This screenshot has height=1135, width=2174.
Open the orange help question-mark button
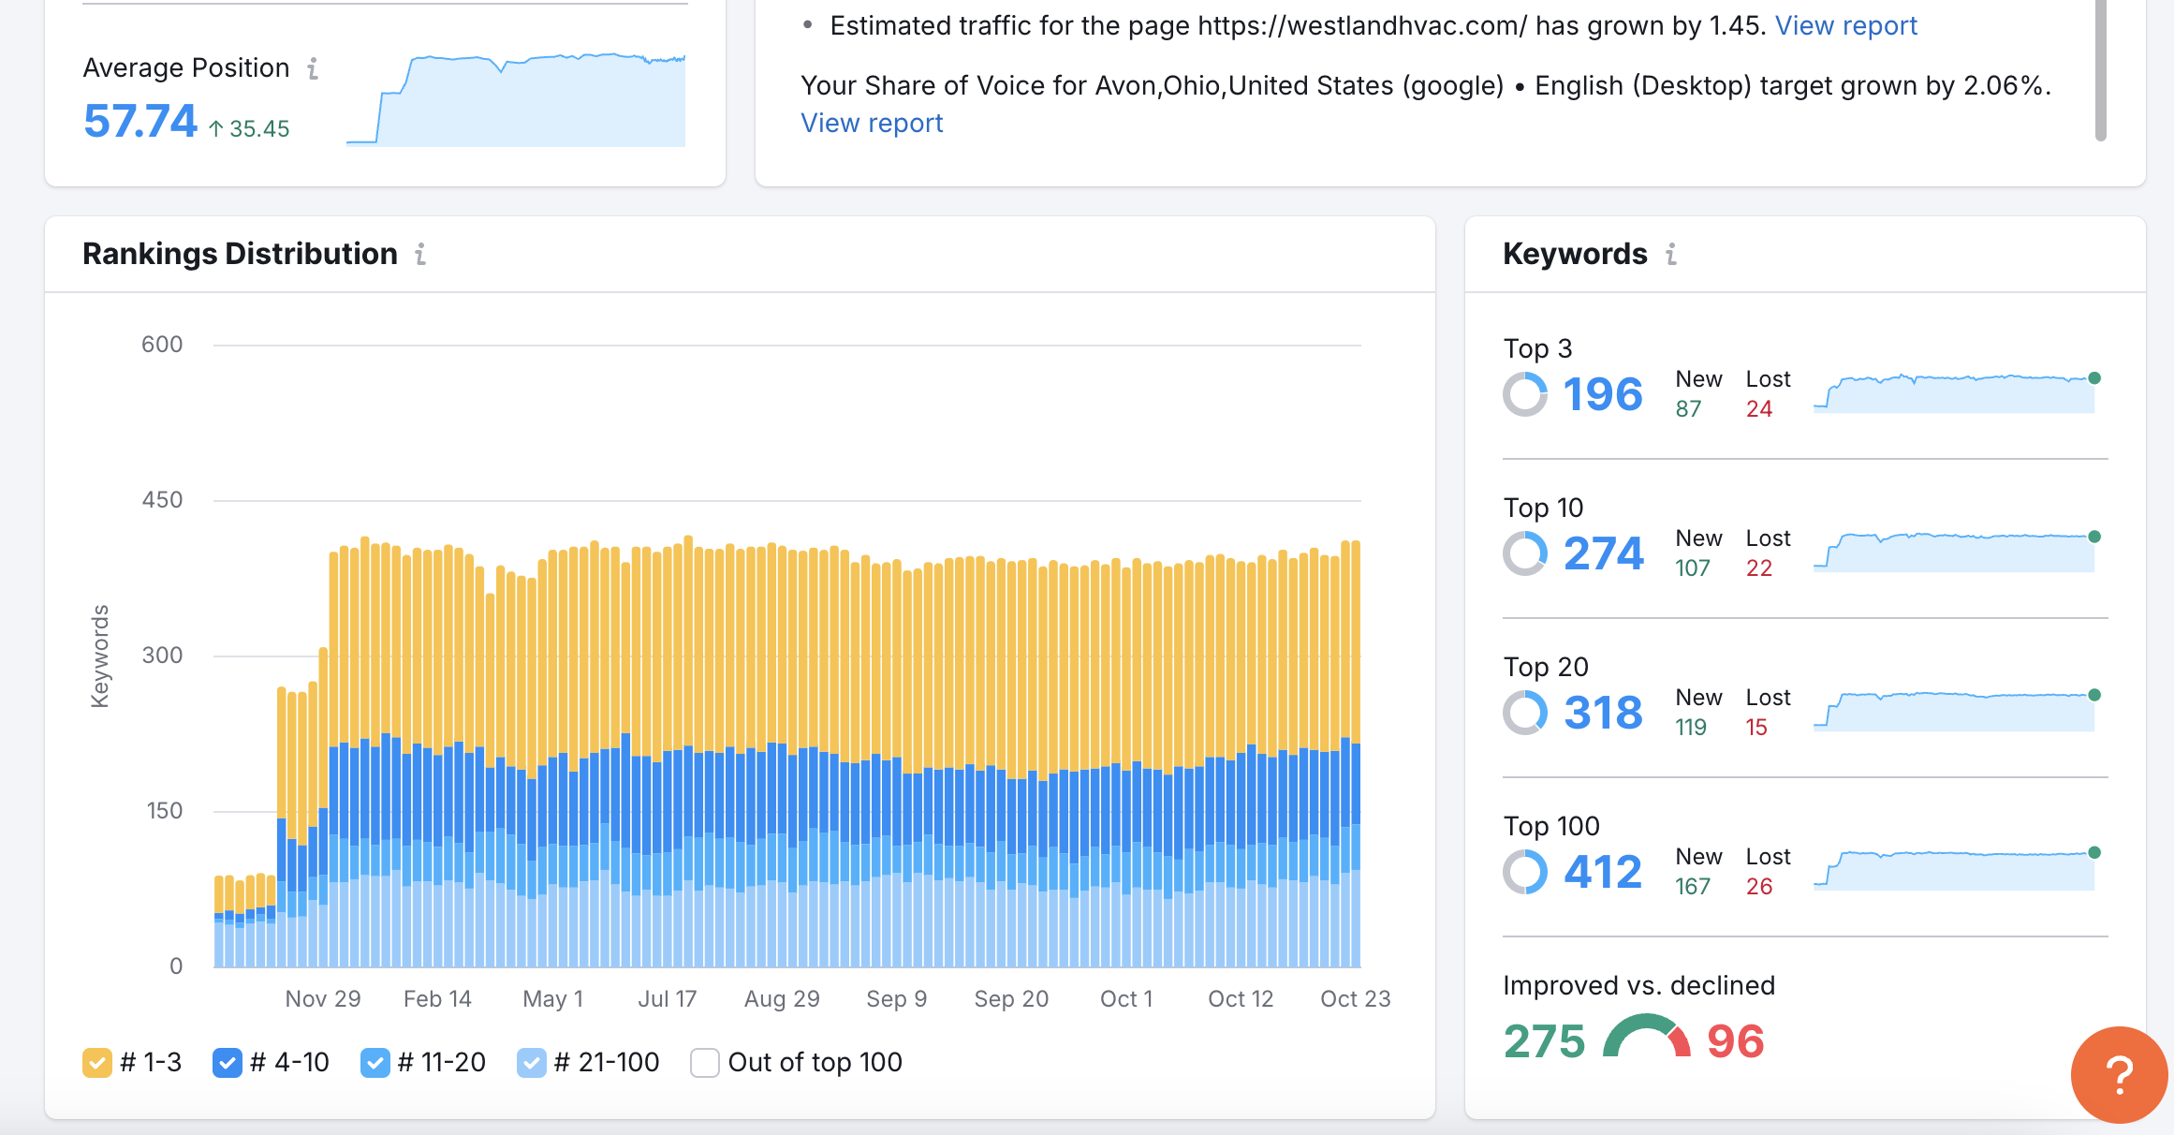[x=2119, y=1075]
